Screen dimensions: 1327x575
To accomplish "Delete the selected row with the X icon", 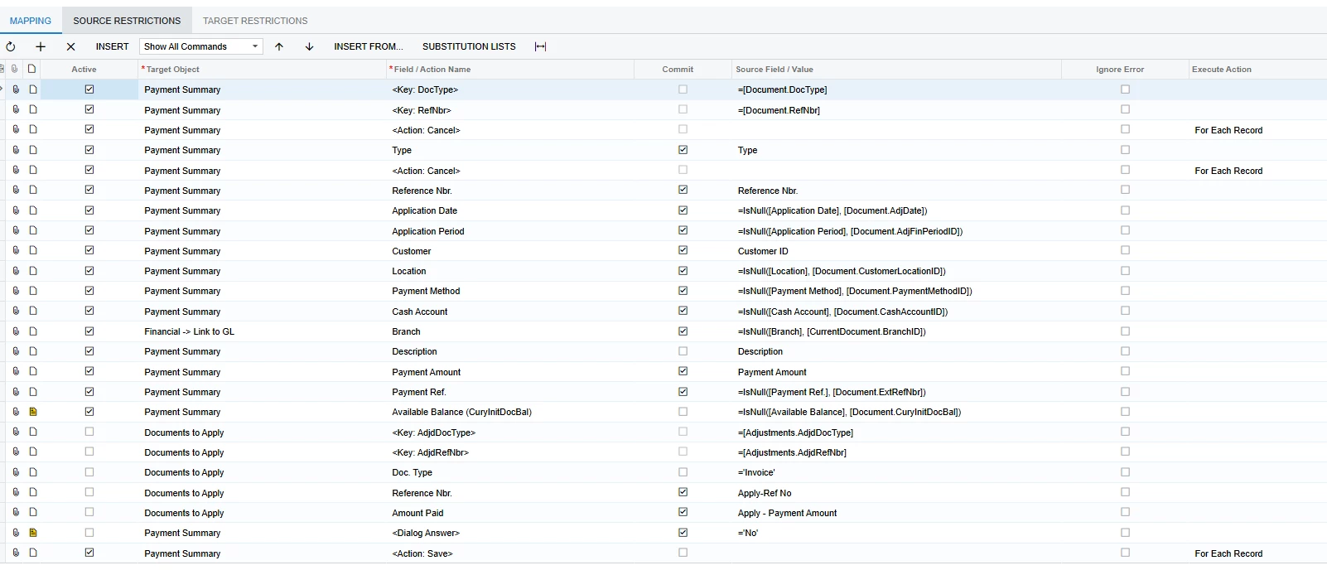I will 70,46.
